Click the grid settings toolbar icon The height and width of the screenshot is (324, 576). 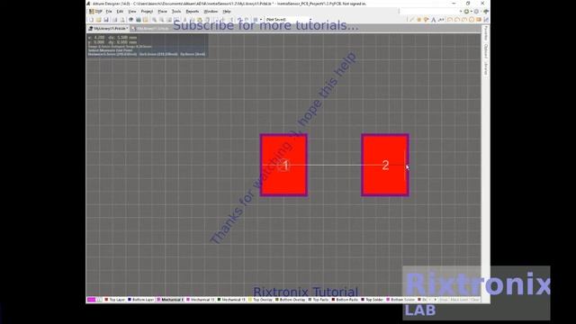click(x=256, y=20)
